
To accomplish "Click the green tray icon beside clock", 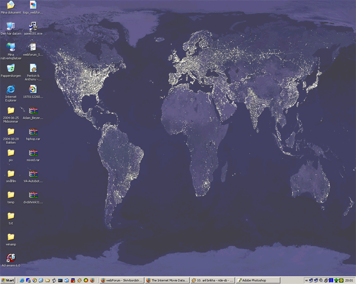I will (x=336, y=281).
